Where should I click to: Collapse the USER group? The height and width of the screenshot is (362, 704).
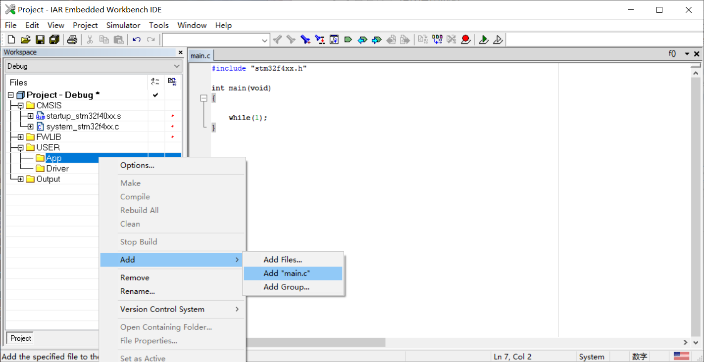click(x=20, y=147)
